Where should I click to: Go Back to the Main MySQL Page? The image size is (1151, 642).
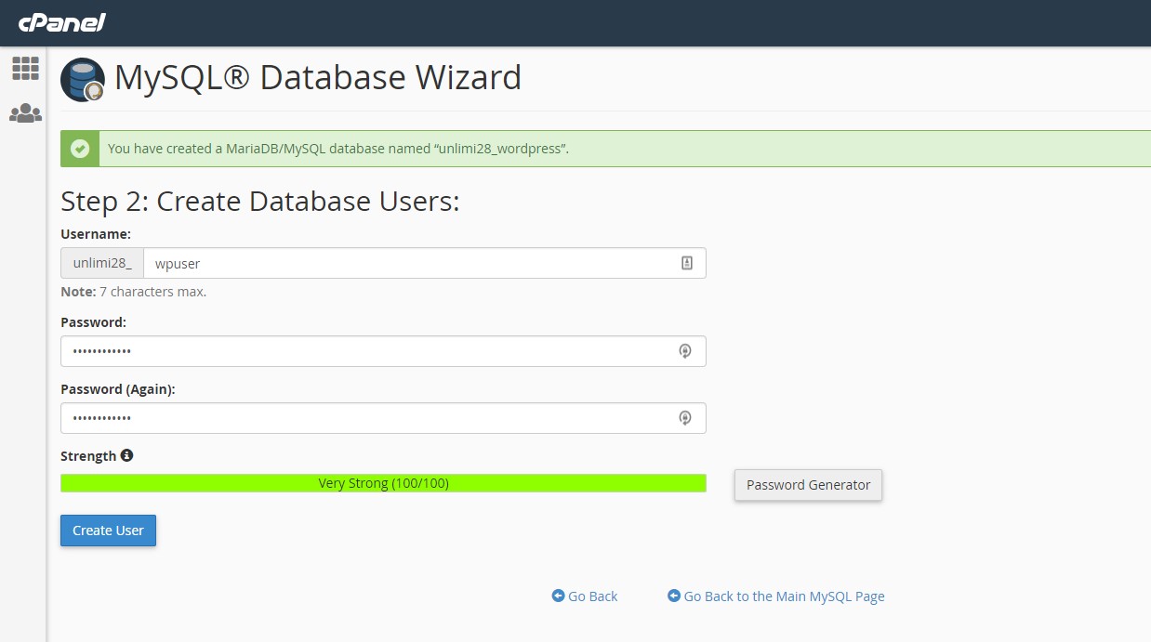click(775, 596)
